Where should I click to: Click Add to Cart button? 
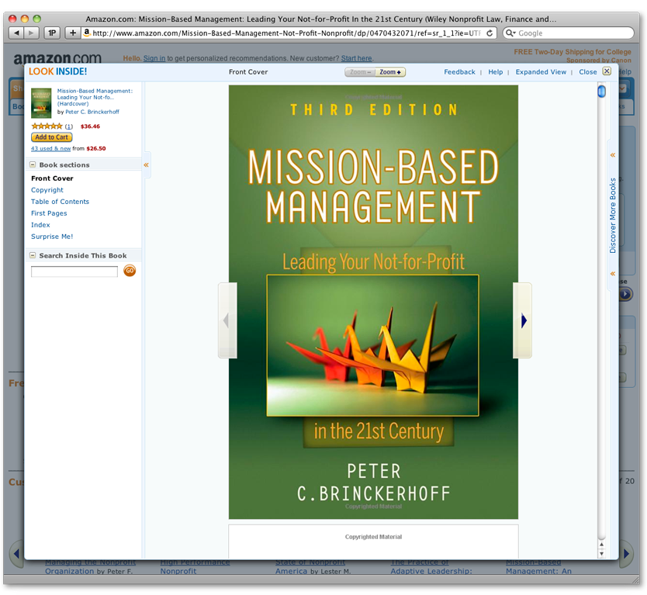51,137
